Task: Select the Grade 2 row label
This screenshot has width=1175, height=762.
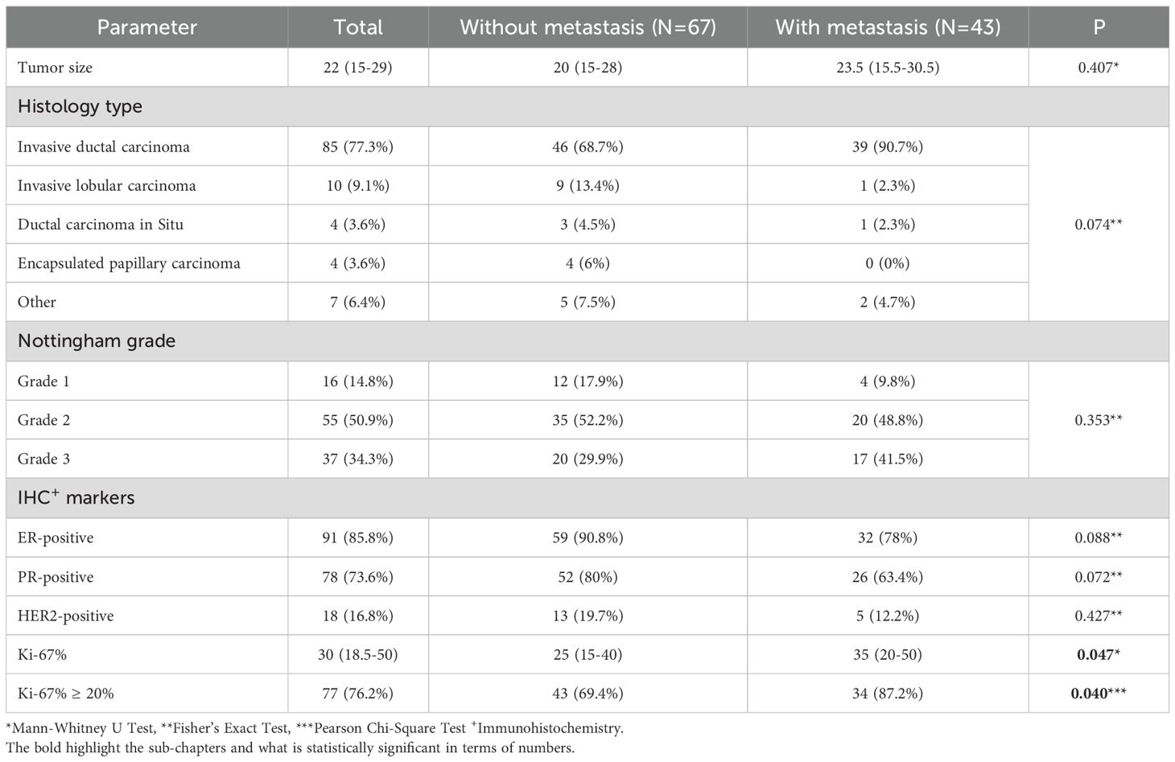Action: pos(43,420)
